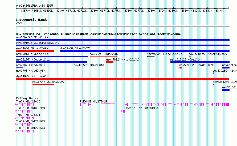The height and width of the screenshot is (146, 237).
Task: Open the LOC728819|NM_001101330 label
Action: pos(140,108)
